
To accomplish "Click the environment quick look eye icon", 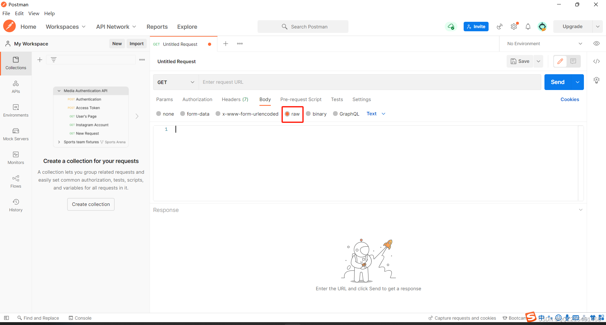I will click(597, 44).
